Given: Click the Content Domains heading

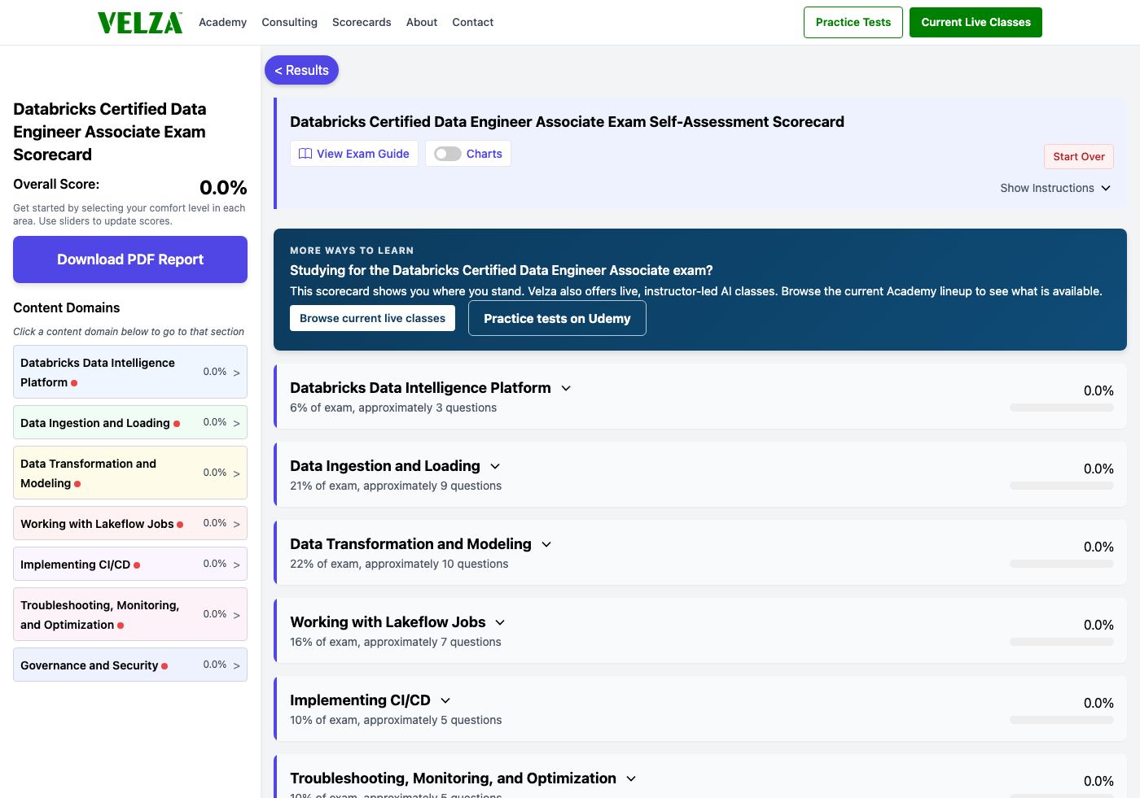Looking at the screenshot, I should point(67,307).
